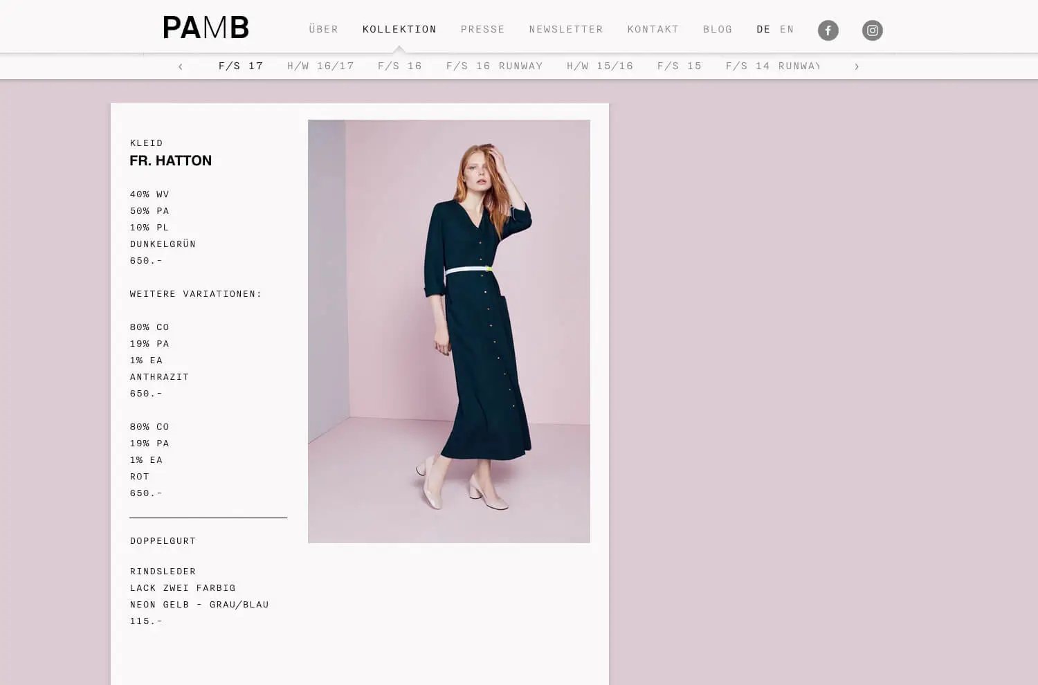
Task: Switch language to EN
Action: pyautogui.click(x=787, y=29)
